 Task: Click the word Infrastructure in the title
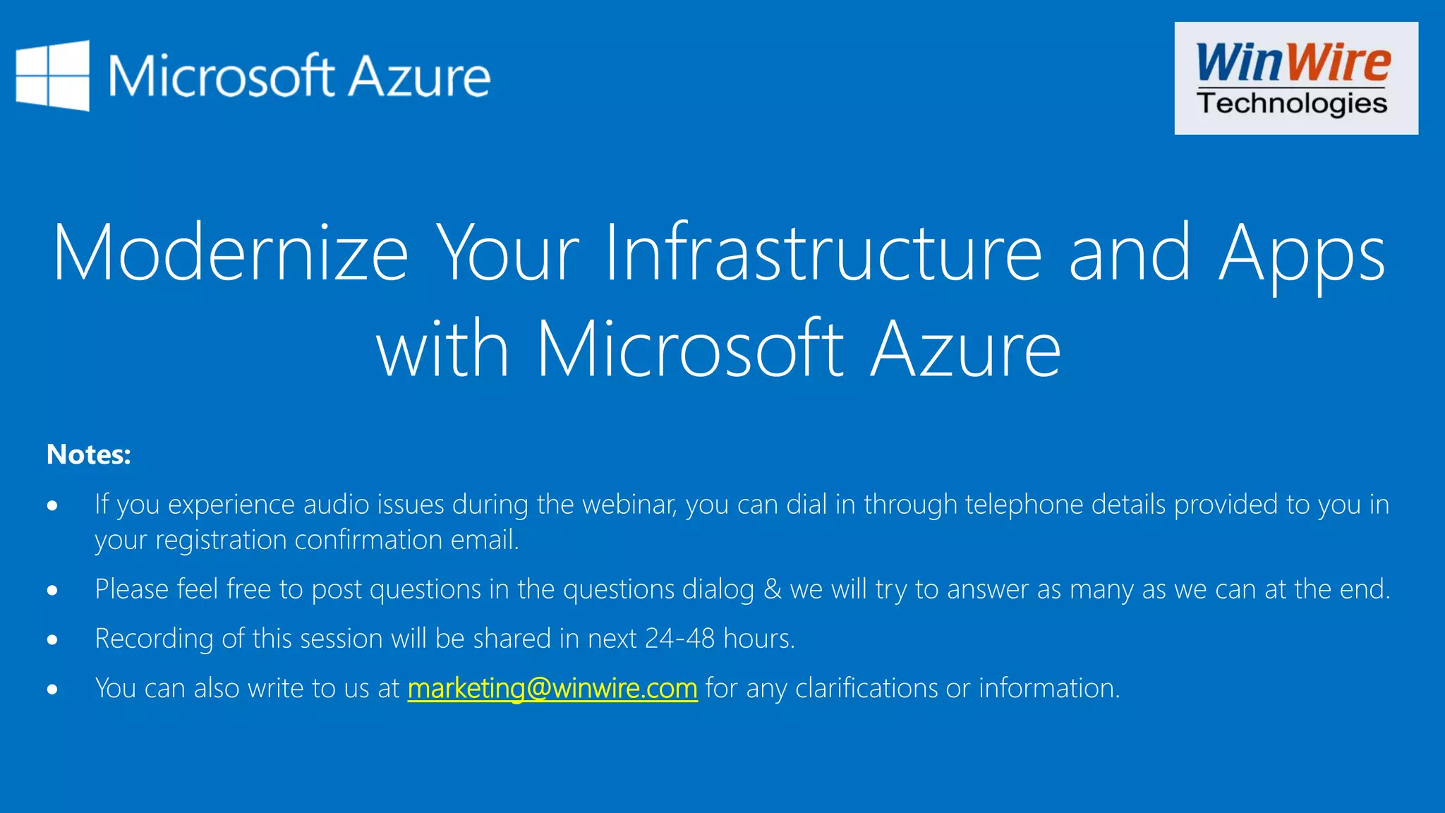823,253
